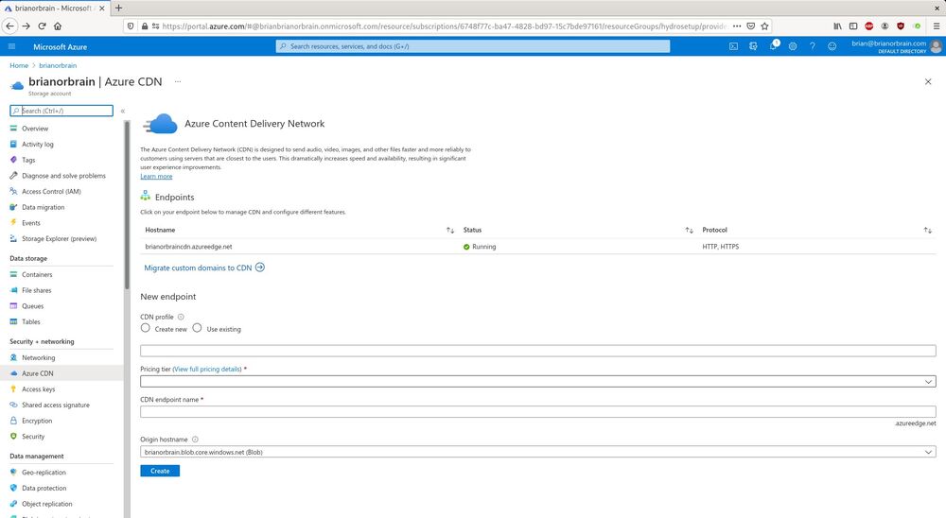Open Activity log in the resource menu
946x518 pixels.
click(x=38, y=144)
